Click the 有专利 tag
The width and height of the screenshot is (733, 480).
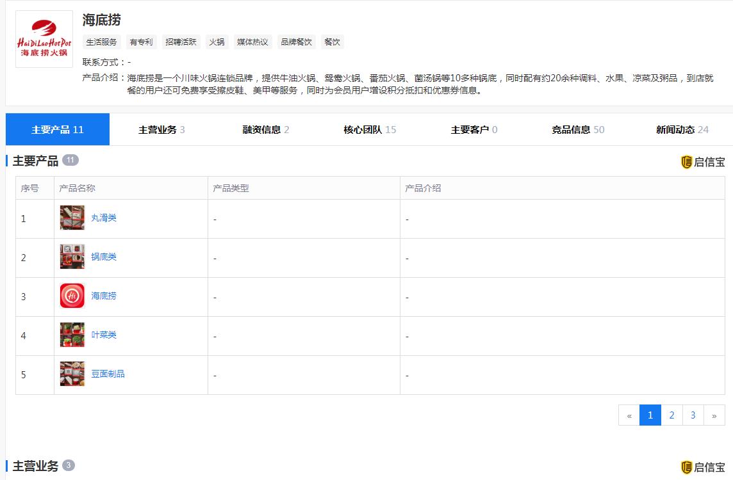141,42
